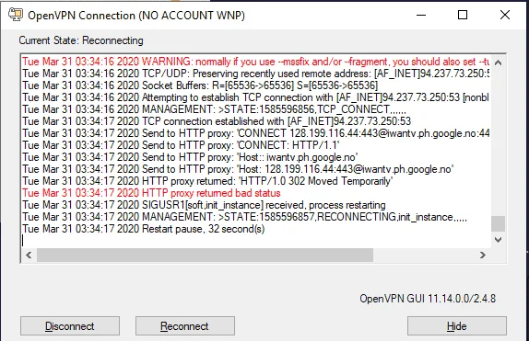Click the 'OpenVPN GUI 11.14.0.0/2.4.8' version text
The width and height of the screenshot is (529, 341).
428,299
